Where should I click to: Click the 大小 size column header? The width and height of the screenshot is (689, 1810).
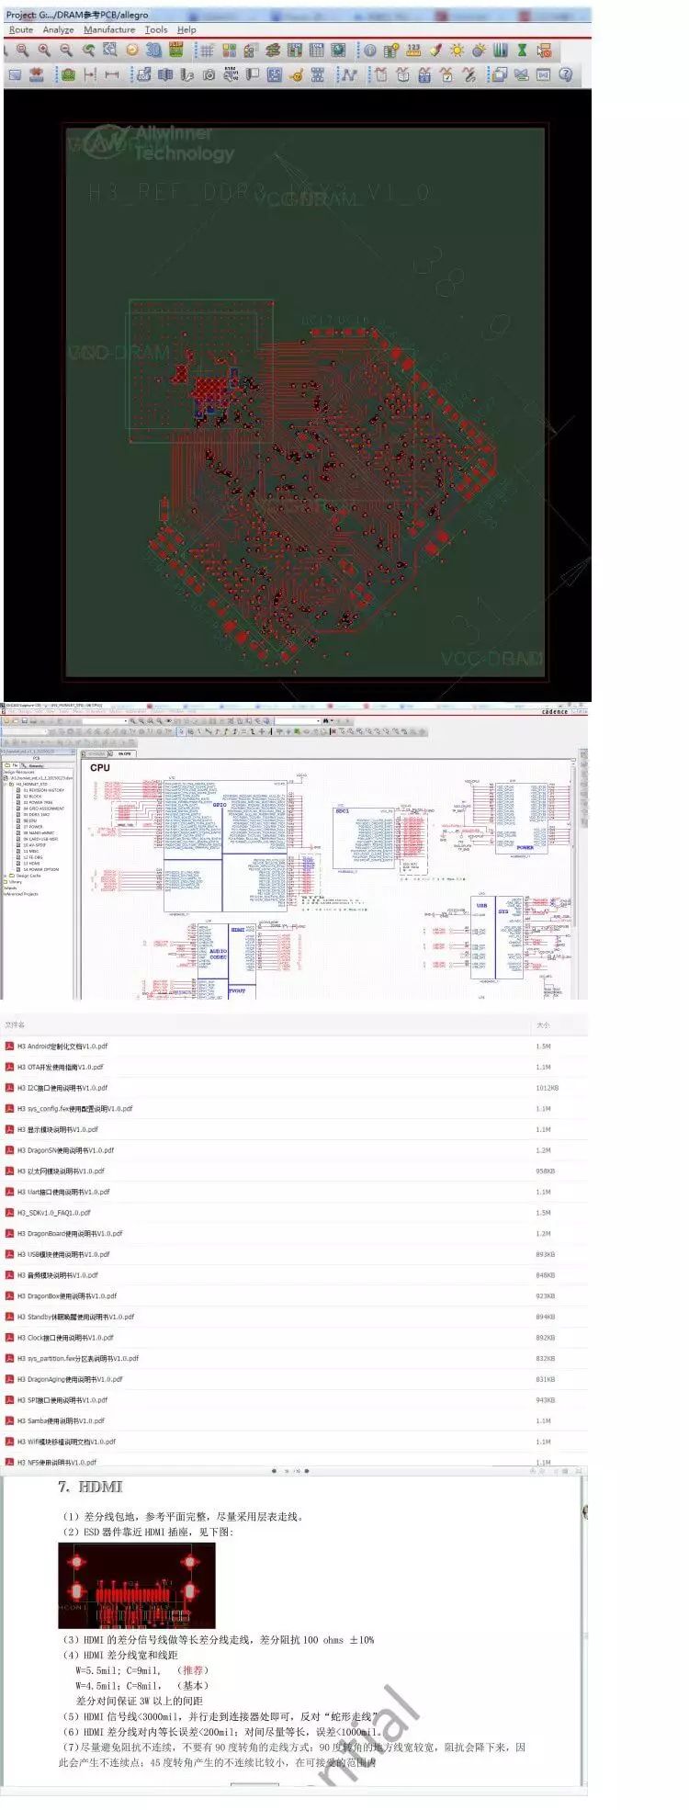(543, 1024)
